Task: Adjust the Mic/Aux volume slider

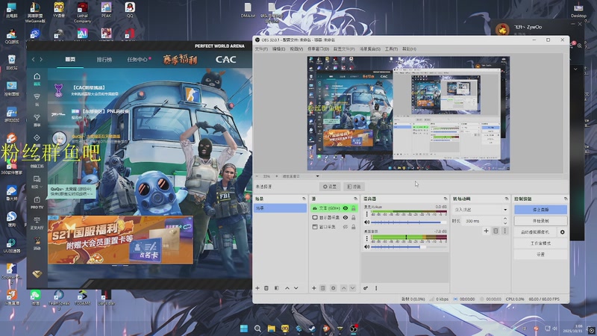Action: click(x=408, y=222)
